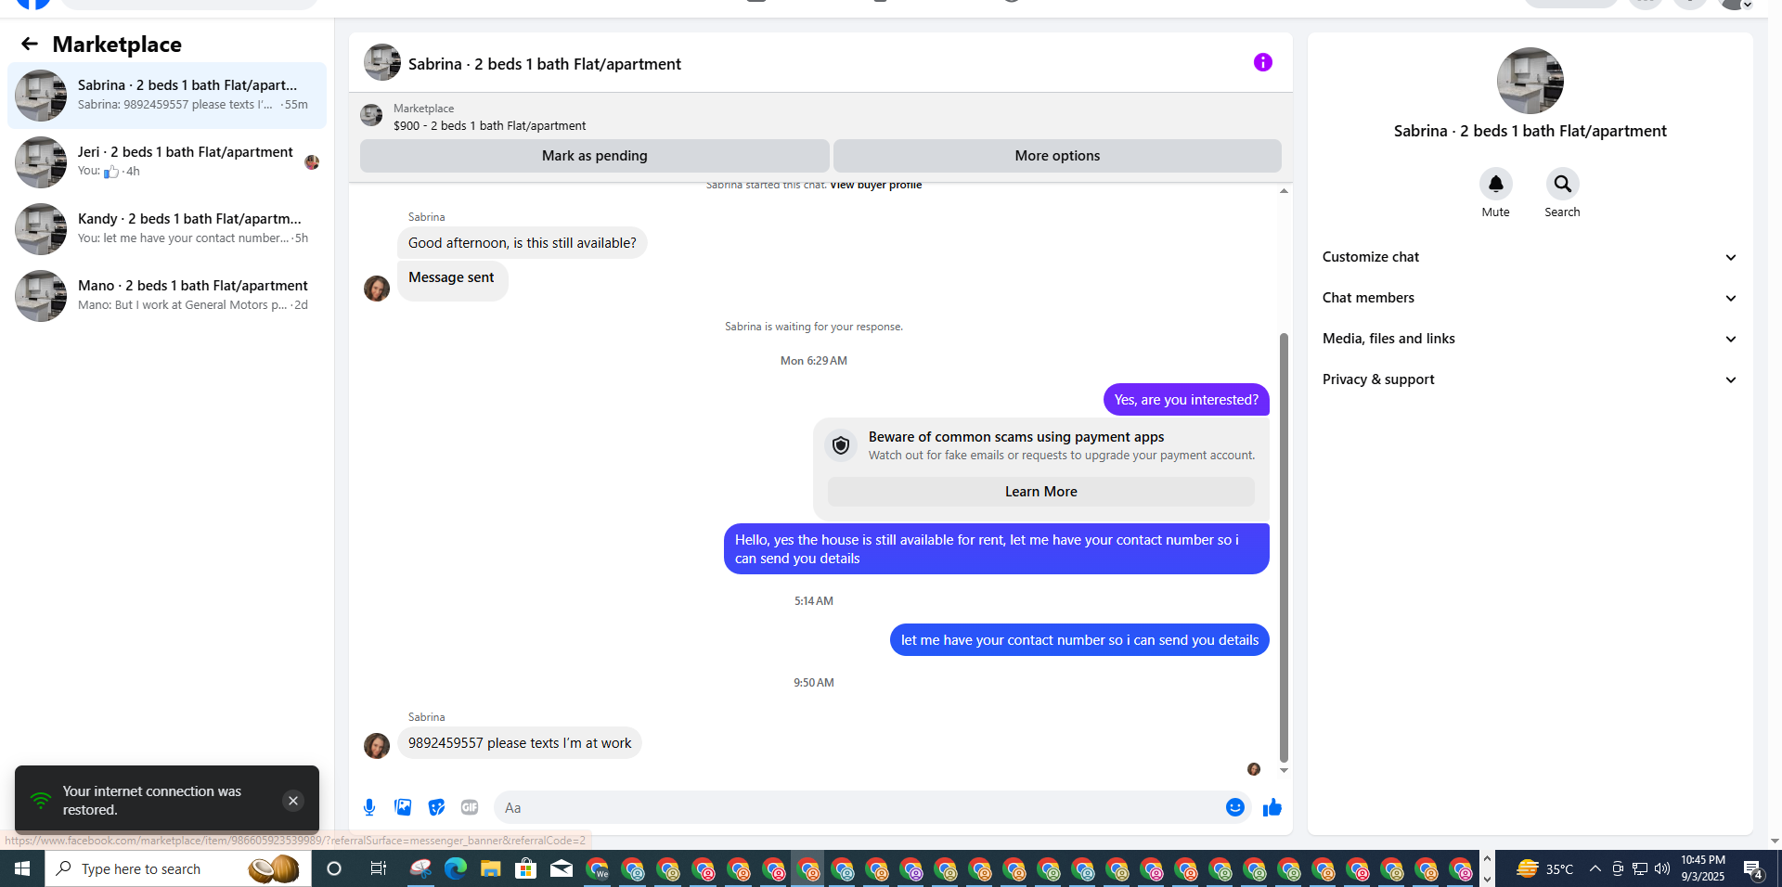This screenshot has height=887, width=1782.
Task: Choose a sticker from sticker icon
Action: tap(436, 807)
